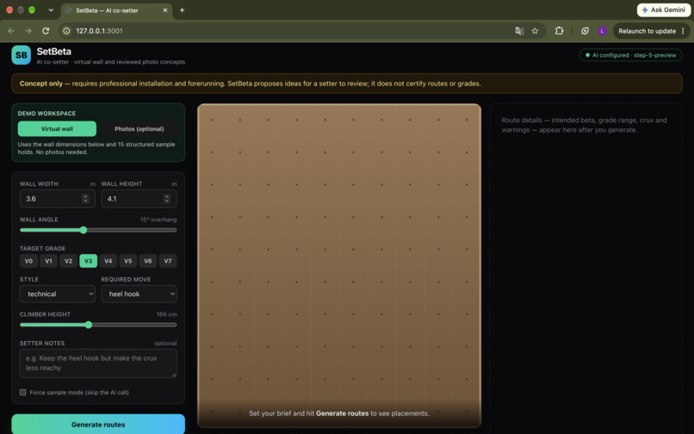View site information icon in address bar
694x434 pixels.
point(66,31)
